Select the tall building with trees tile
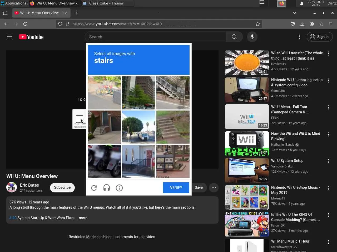This screenshot has height=252, width=337. pyautogui.click(x=139, y=93)
